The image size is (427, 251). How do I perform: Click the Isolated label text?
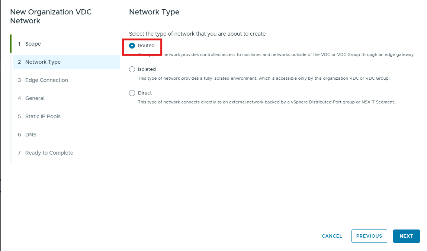tap(147, 69)
